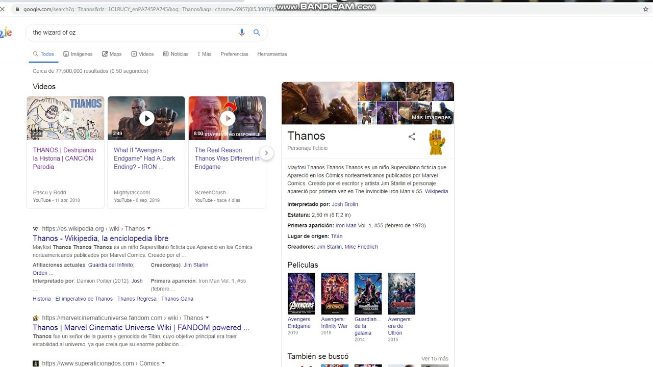
Task: Open 'What If Avengers: Endgame' video title link
Action: click(x=144, y=159)
